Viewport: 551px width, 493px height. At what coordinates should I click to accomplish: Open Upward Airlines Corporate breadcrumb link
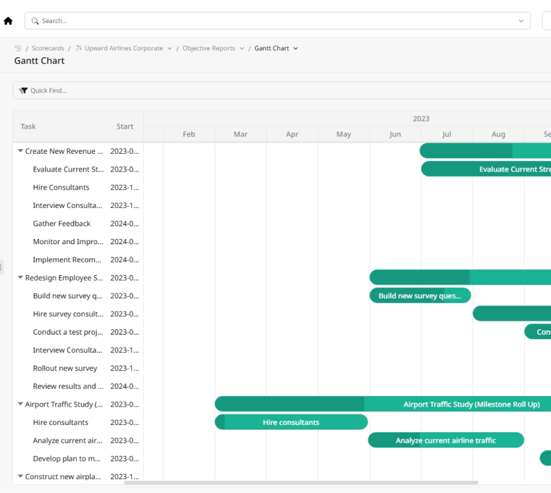point(124,48)
